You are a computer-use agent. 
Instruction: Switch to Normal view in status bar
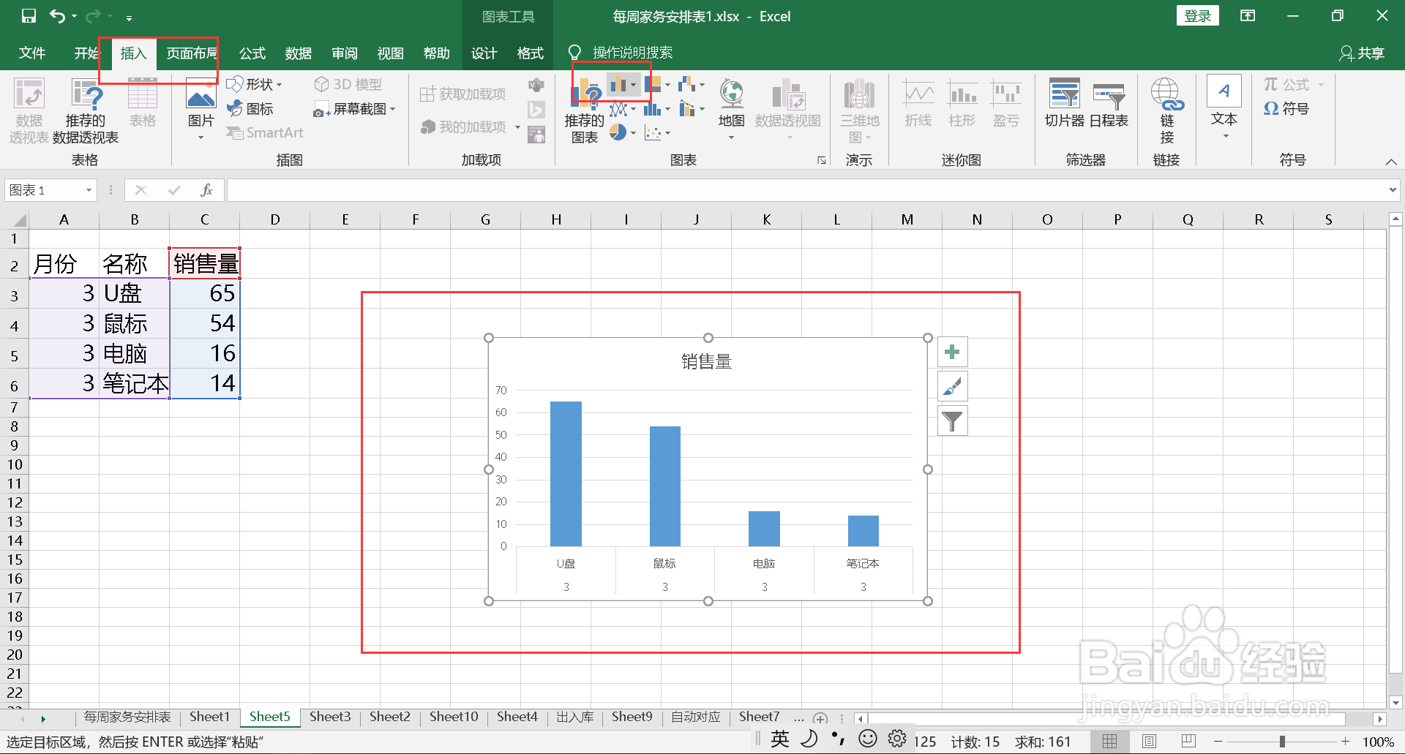click(x=1110, y=742)
